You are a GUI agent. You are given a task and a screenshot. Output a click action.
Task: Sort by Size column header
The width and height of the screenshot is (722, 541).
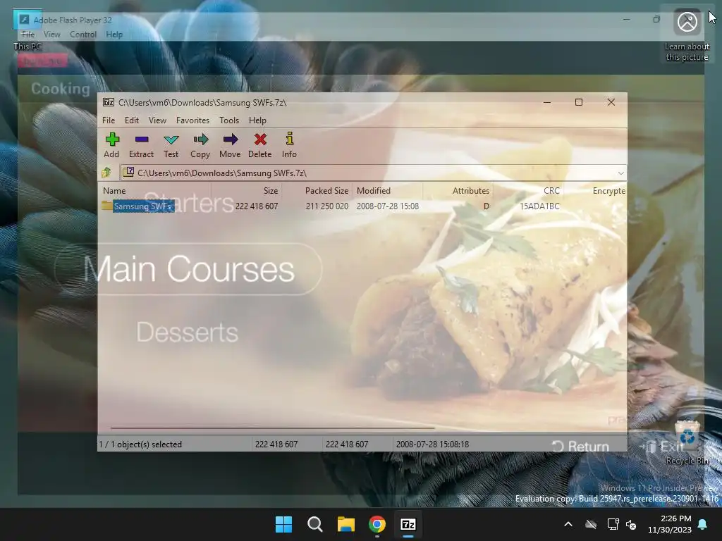click(246, 190)
